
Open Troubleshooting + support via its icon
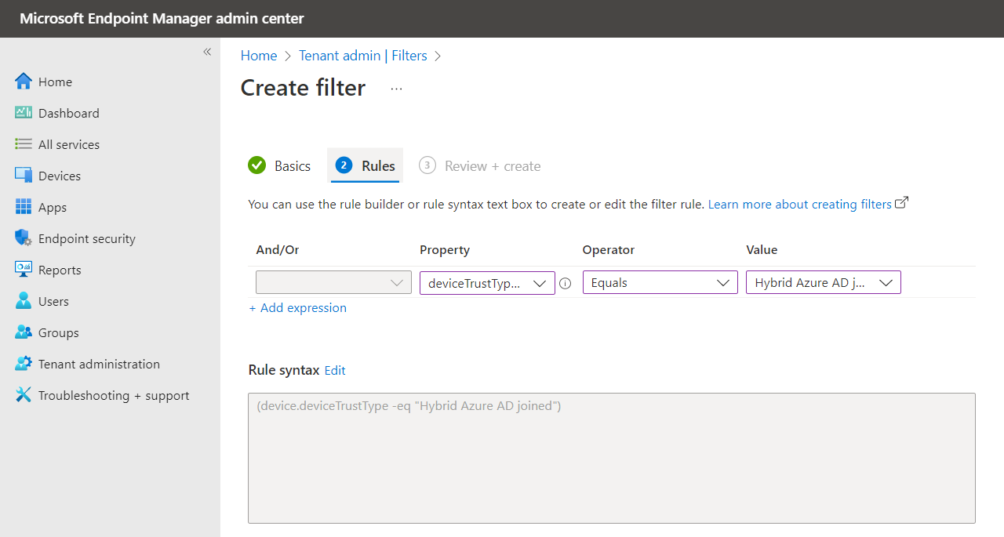pyautogui.click(x=23, y=394)
